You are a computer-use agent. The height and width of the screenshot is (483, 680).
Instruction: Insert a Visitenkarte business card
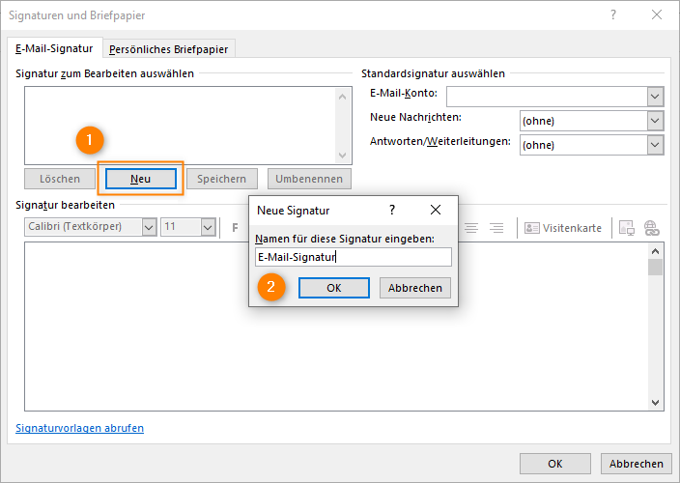[x=563, y=228]
